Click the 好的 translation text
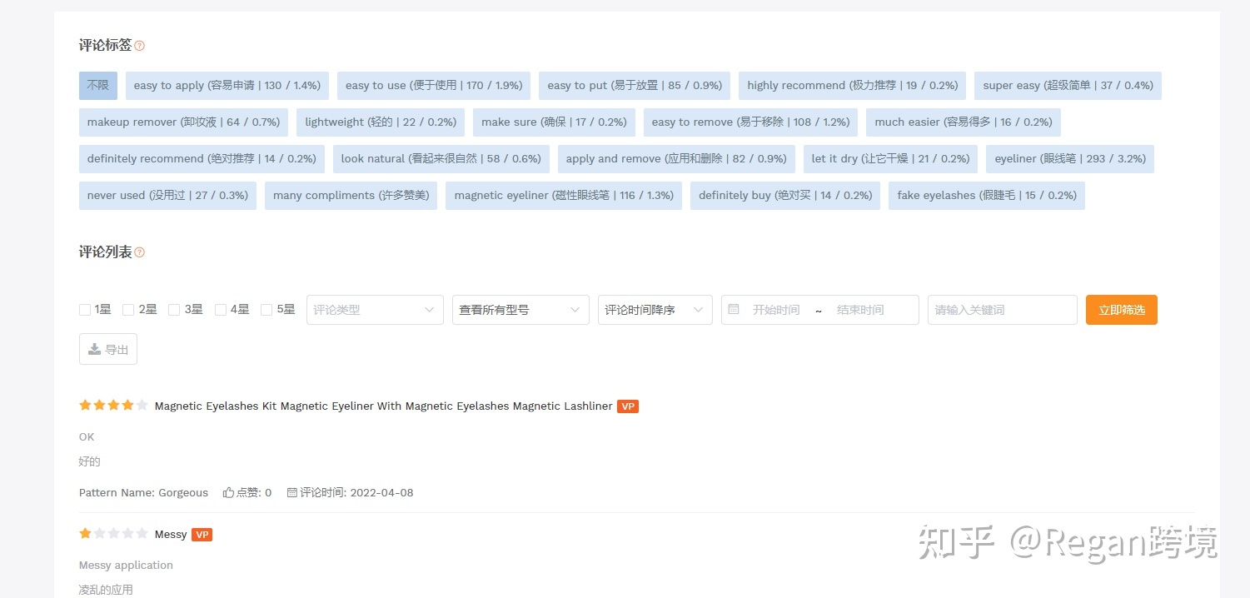Viewport: 1250px width, 598px height. point(89,461)
